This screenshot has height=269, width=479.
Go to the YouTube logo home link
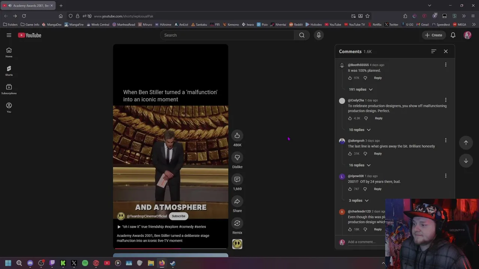(x=30, y=35)
